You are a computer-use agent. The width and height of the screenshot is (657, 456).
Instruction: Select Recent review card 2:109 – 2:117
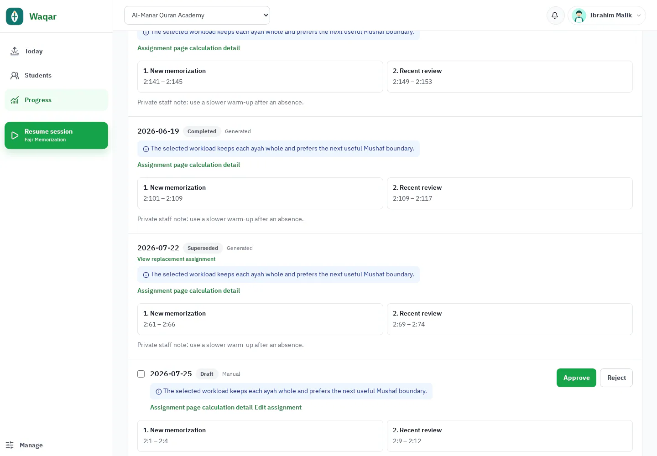[510, 193]
